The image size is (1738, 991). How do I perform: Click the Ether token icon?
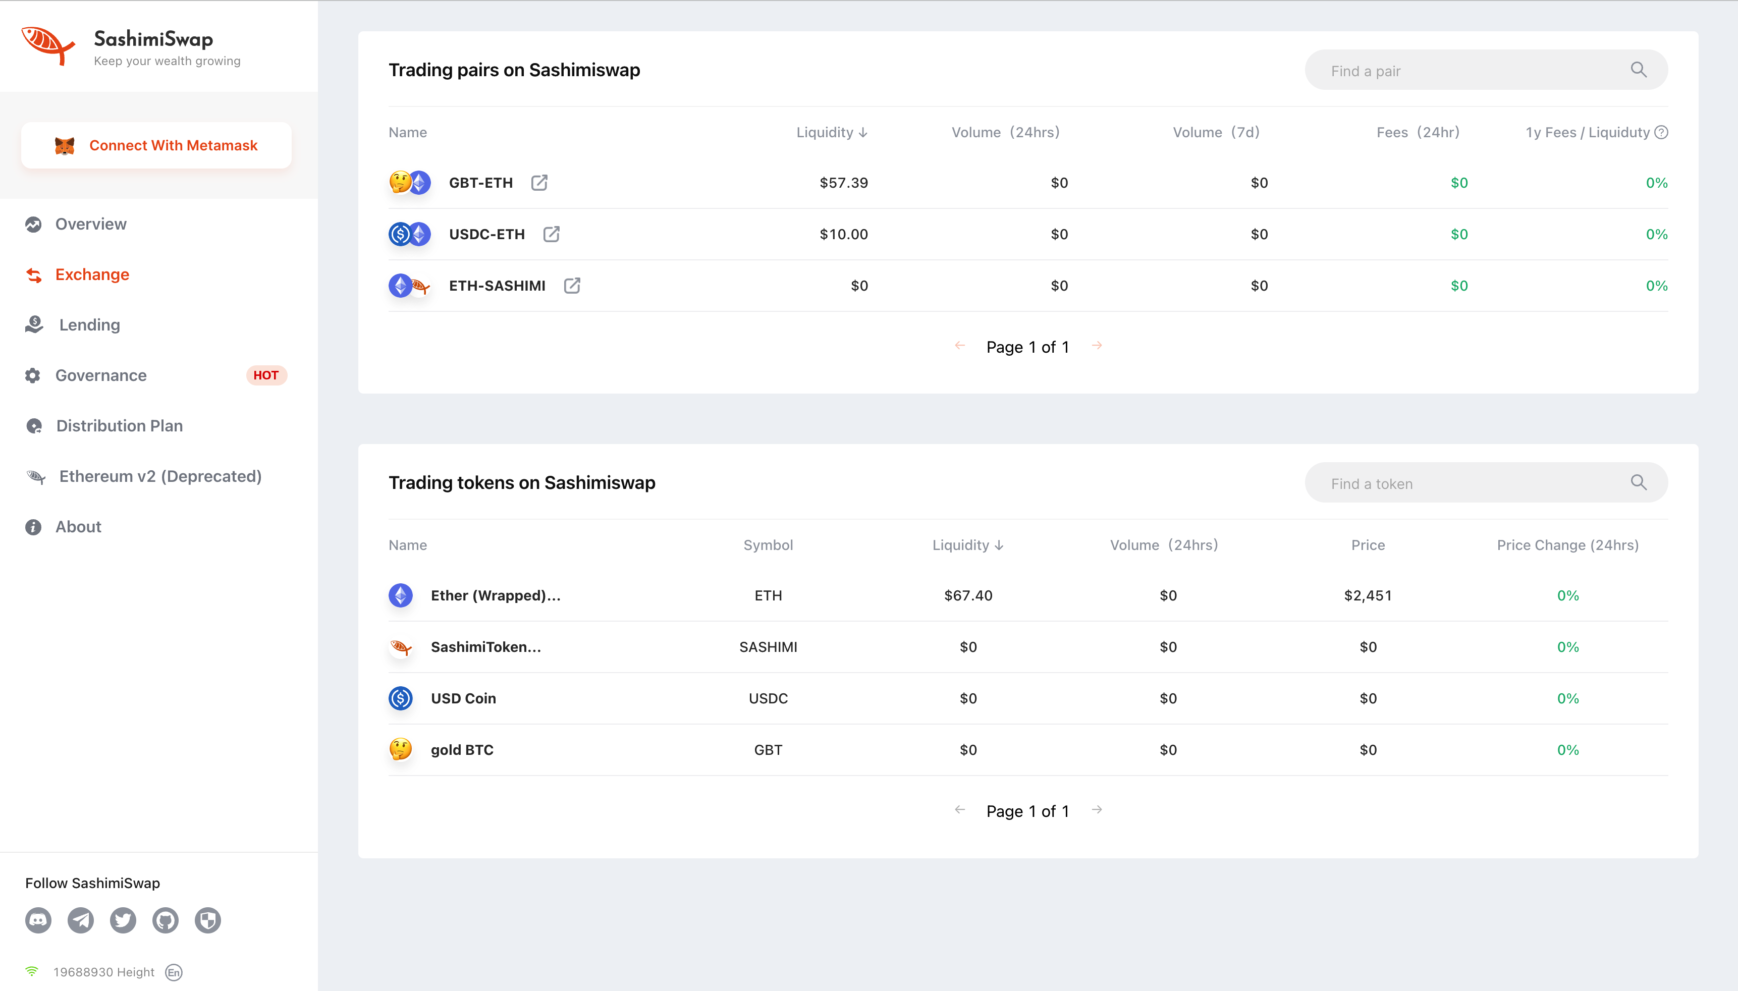(401, 595)
